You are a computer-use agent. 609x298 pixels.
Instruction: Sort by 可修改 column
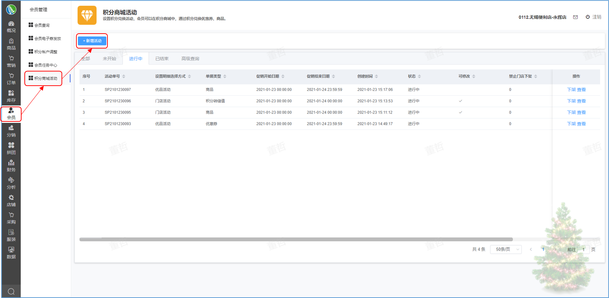tap(474, 76)
